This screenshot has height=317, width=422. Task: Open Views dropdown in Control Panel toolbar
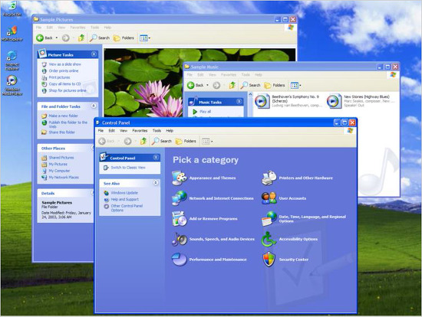click(x=207, y=141)
